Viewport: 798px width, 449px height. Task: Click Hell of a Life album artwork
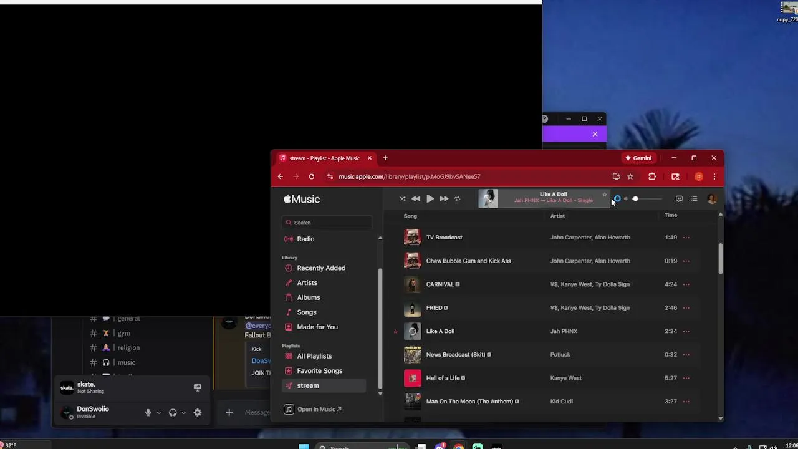pos(412,378)
